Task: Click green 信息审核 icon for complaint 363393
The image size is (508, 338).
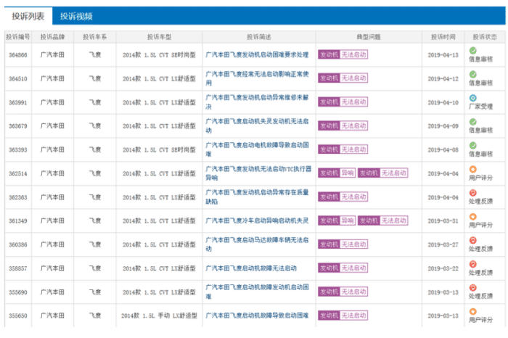Action: 472,145
